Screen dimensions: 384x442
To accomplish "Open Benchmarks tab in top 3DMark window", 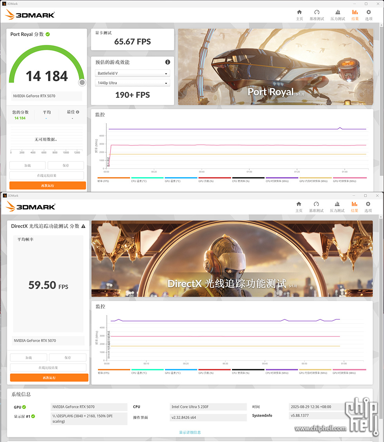I will [x=317, y=15].
